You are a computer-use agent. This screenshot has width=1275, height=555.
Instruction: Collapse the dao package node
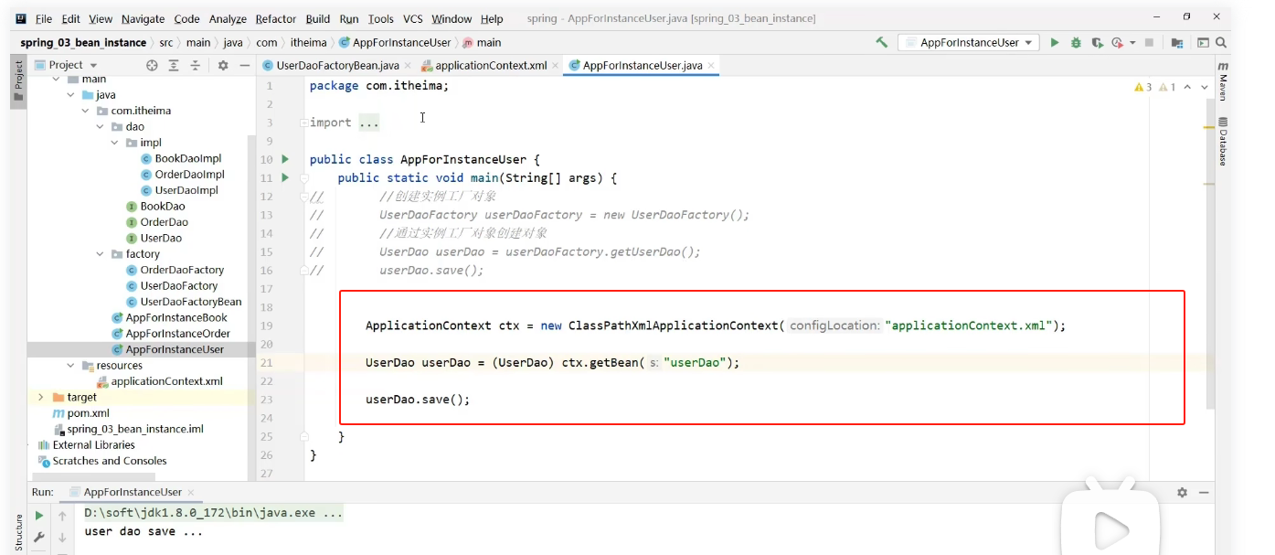click(101, 127)
